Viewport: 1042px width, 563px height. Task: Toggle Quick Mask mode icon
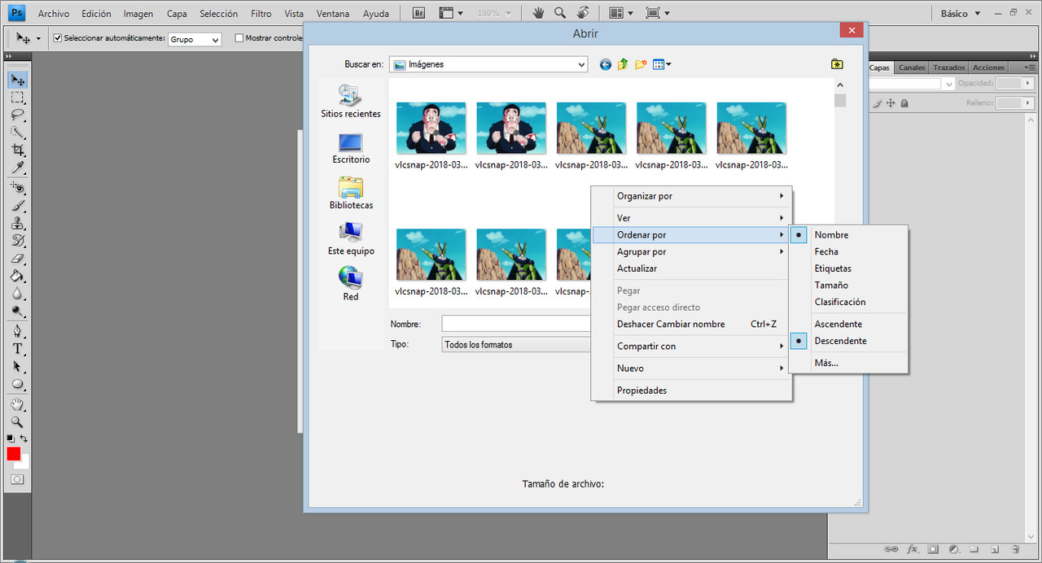click(17, 480)
